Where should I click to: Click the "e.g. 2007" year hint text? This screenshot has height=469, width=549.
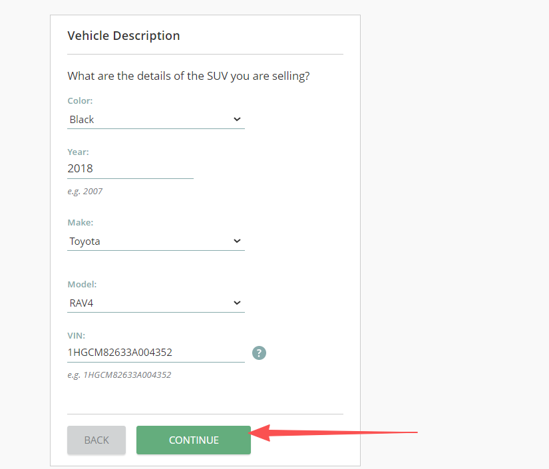85,192
